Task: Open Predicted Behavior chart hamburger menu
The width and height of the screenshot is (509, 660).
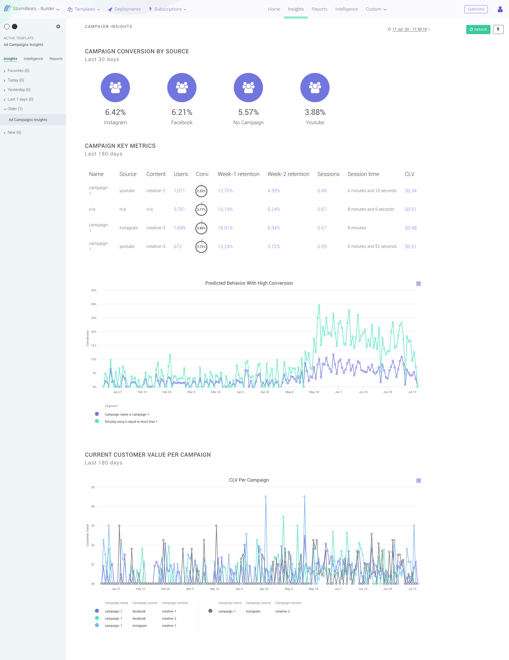Action: point(418,283)
